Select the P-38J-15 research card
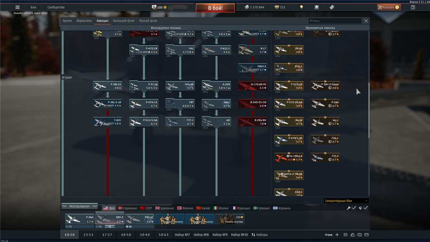Screen dimensions: 430x242 pyautogui.click(x=107, y=86)
